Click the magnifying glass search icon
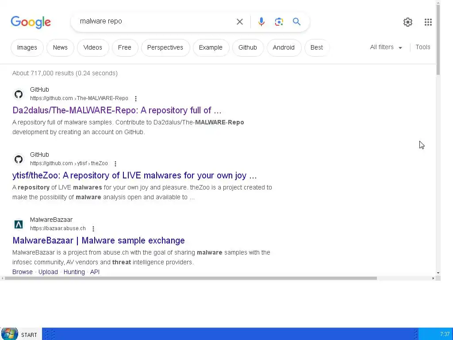453x340 pixels. 296,22
